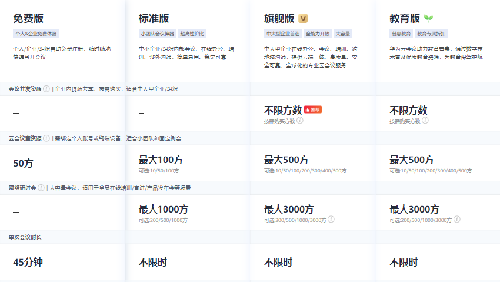Click 旗舰版 可选:10/50/100/200/300/400/500方 text
The width and height of the screenshot is (500, 282).
pyautogui.click(x=305, y=171)
